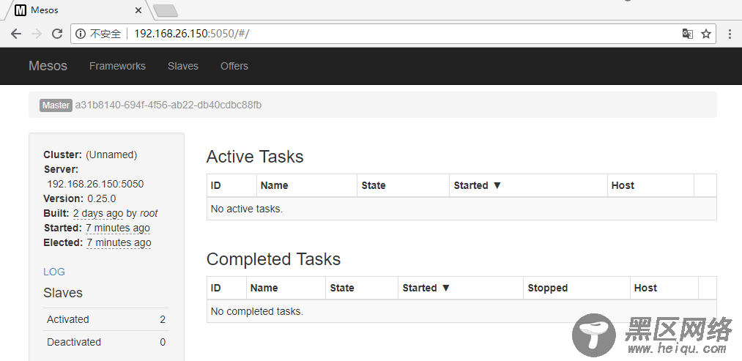Reload the Mesos page
The image size is (742, 361).
tap(57, 34)
